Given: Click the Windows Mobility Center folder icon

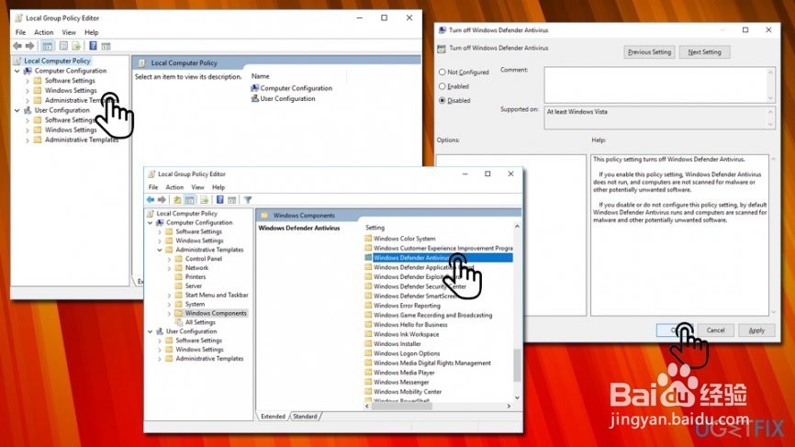Looking at the screenshot, I should (x=369, y=392).
